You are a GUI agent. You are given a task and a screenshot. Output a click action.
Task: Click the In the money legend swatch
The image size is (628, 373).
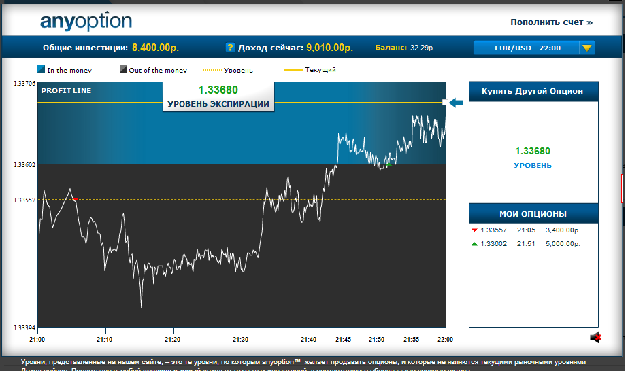pyautogui.click(x=41, y=69)
